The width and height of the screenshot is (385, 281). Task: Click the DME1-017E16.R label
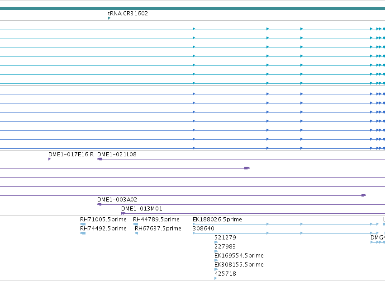pyautogui.click(x=71, y=155)
